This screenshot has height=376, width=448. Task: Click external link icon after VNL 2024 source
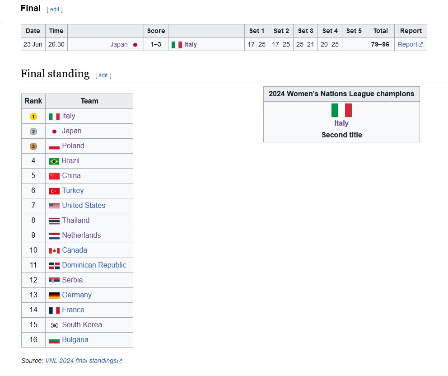point(120,361)
